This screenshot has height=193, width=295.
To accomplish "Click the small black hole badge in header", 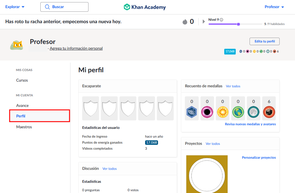I will 247,51.
